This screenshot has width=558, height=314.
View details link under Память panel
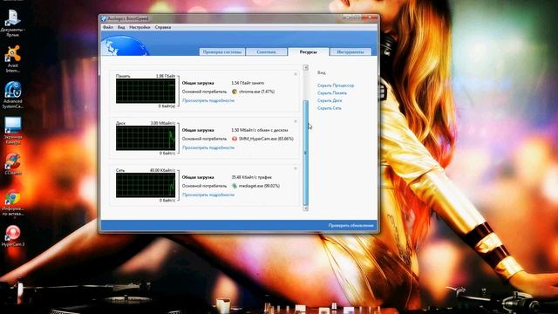coord(208,100)
